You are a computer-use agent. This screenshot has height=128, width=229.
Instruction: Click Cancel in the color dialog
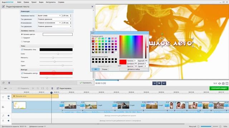tap(104, 69)
